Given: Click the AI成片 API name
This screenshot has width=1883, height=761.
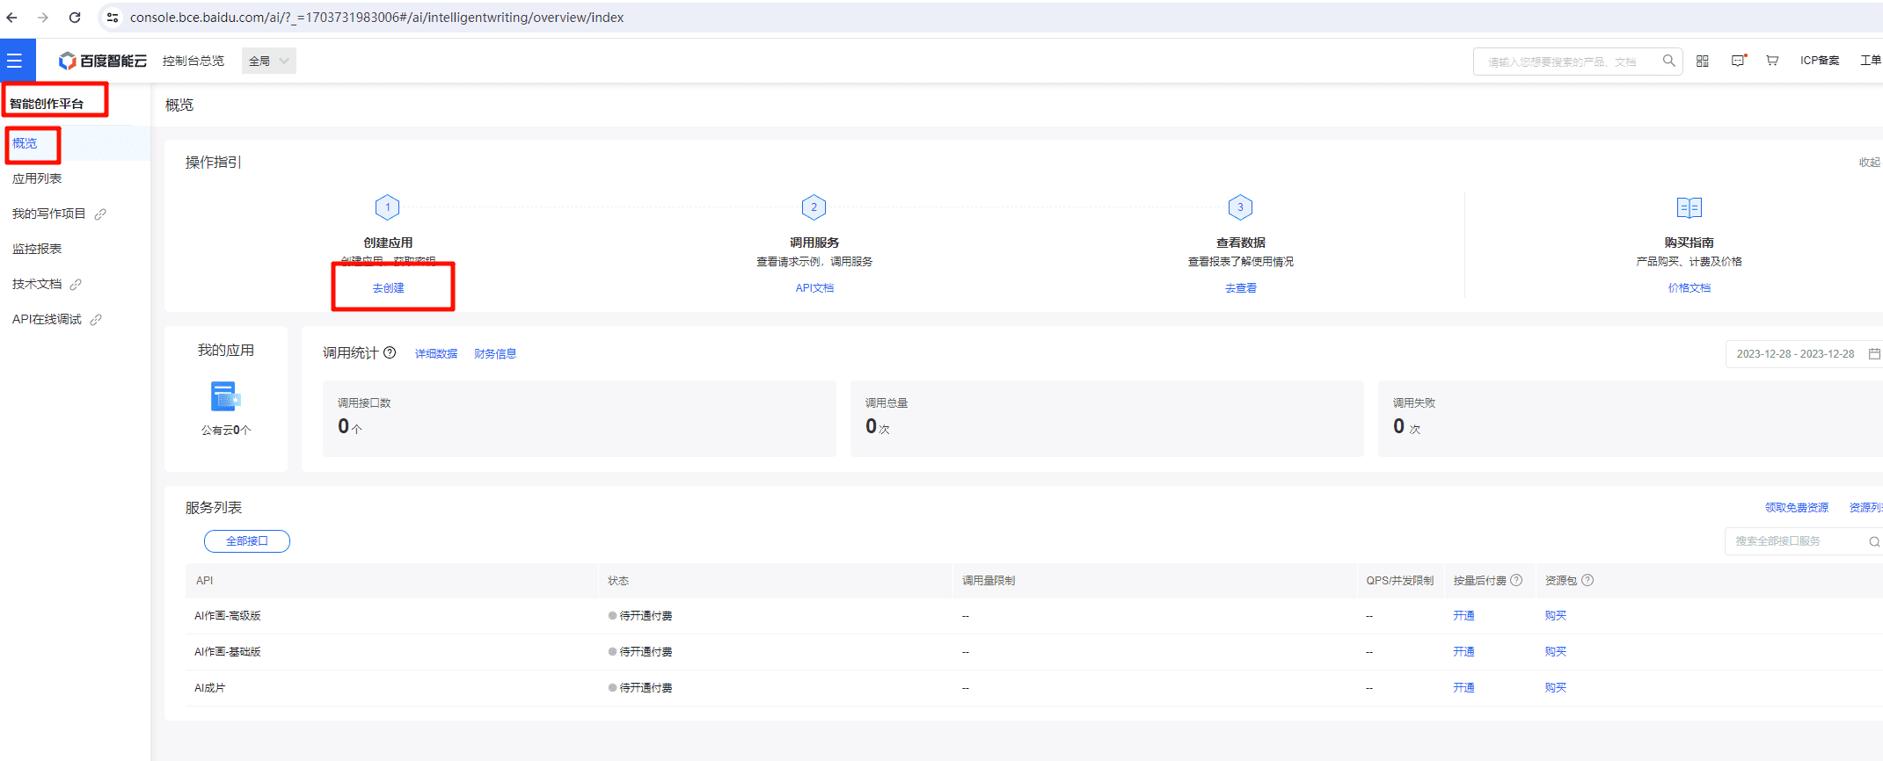Looking at the screenshot, I should coord(209,687).
